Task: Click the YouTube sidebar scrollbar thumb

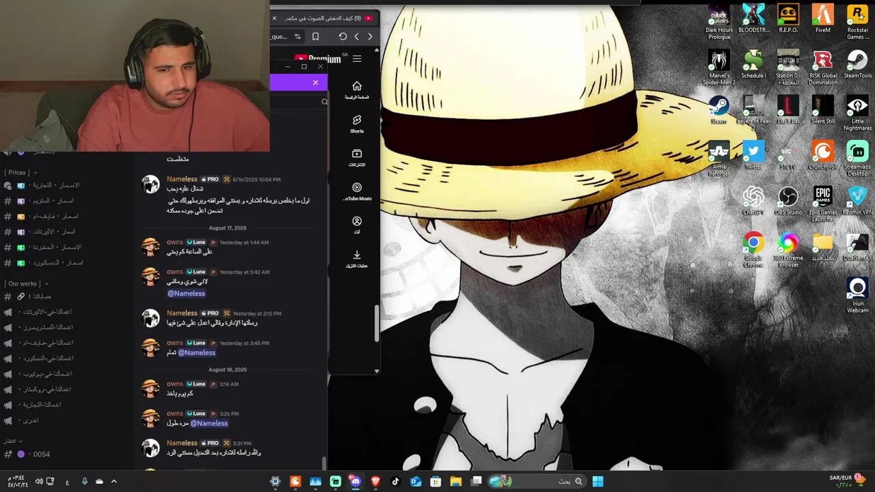Action: (376, 323)
